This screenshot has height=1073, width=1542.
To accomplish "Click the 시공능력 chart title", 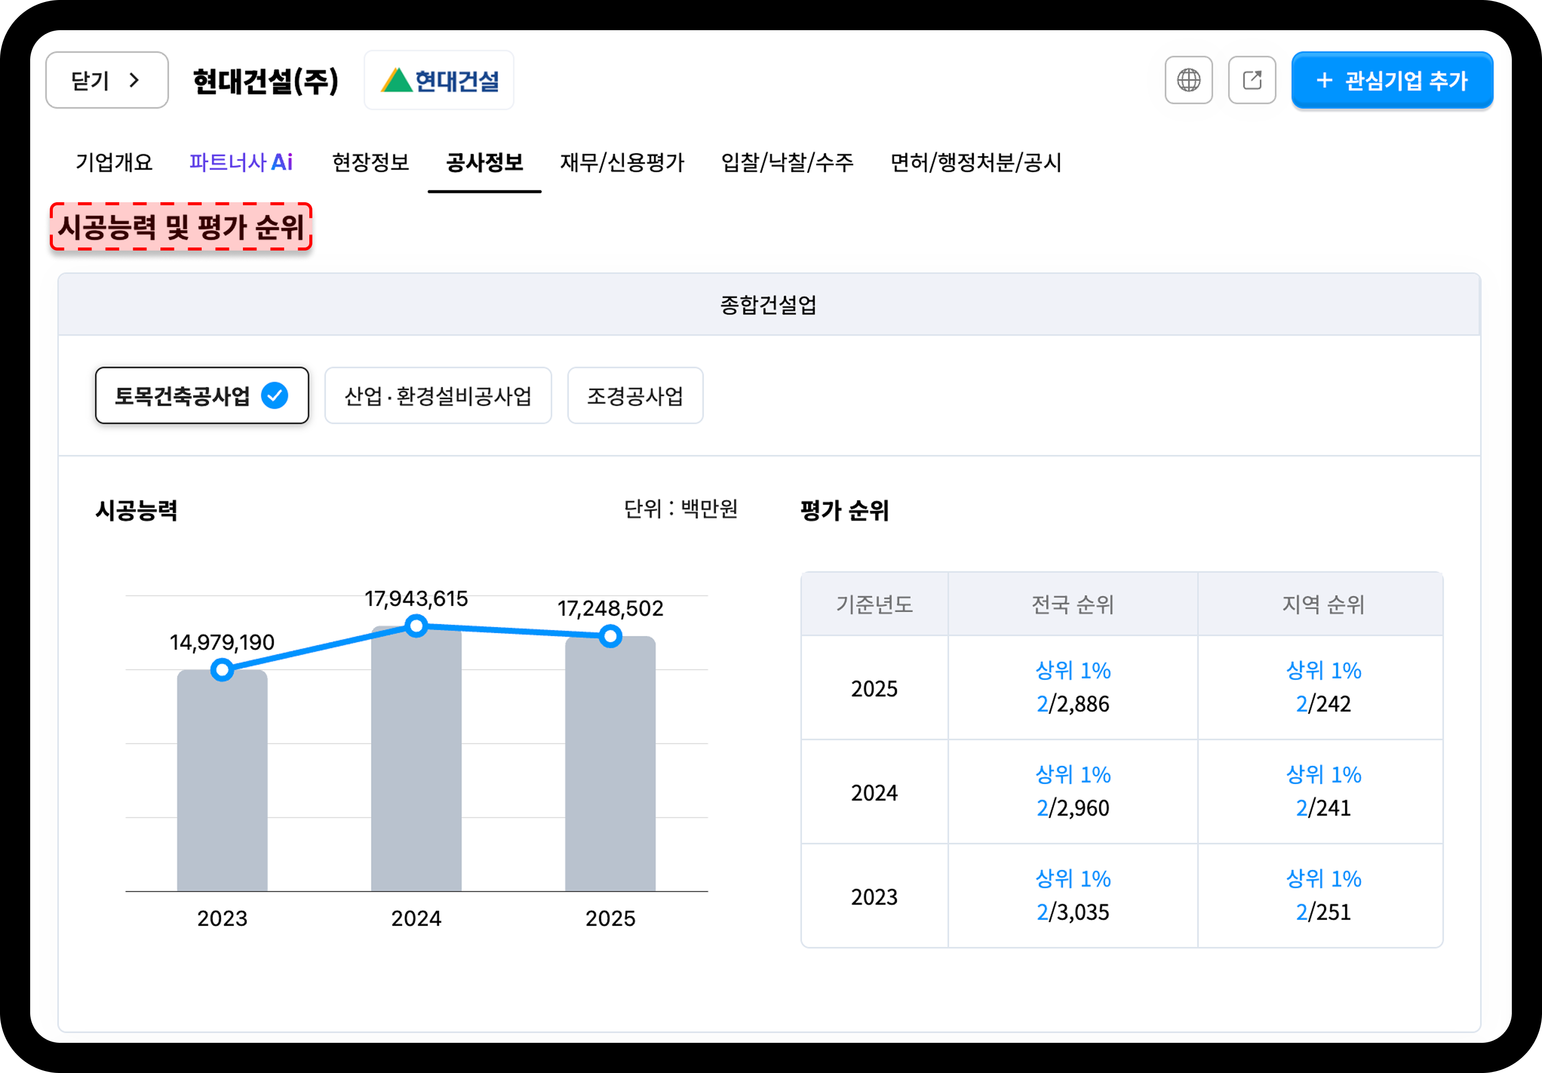I will click(x=136, y=511).
